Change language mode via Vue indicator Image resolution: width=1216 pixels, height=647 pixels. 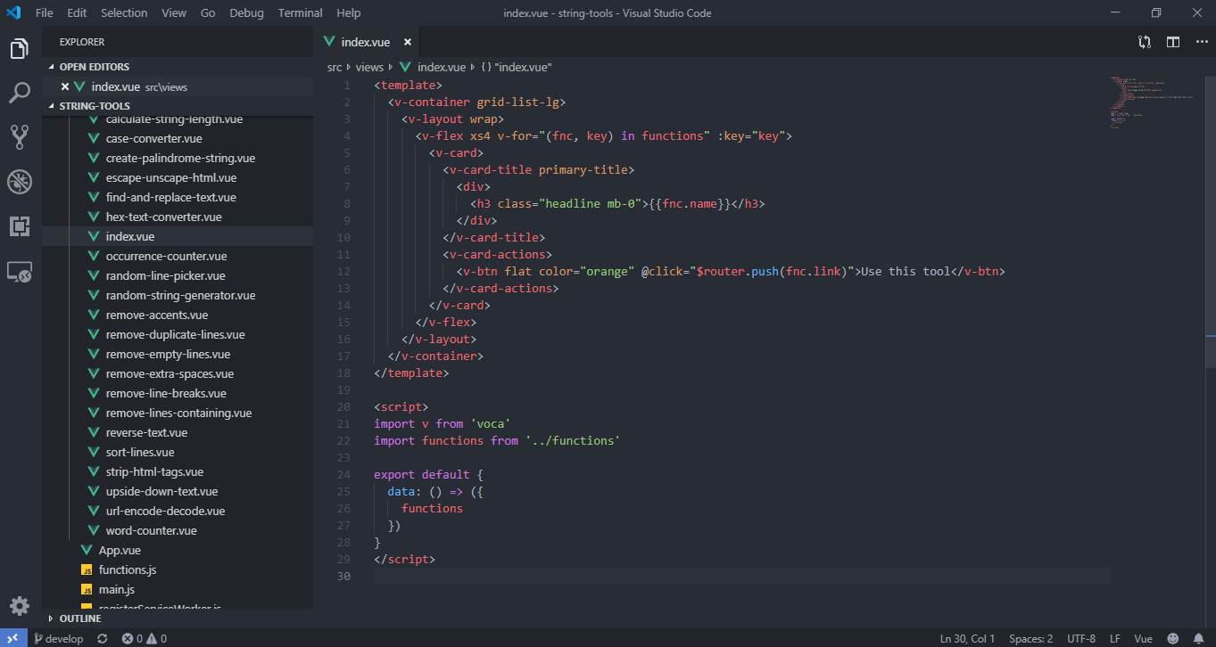tap(1143, 638)
